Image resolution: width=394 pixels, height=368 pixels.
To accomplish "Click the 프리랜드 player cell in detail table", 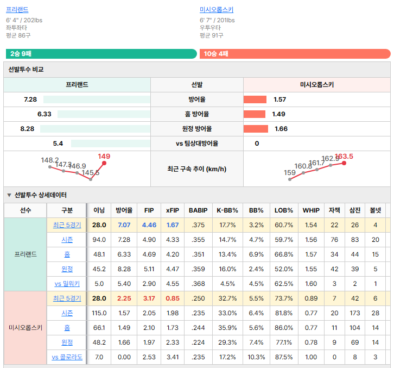I will click(x=26, y=254).
